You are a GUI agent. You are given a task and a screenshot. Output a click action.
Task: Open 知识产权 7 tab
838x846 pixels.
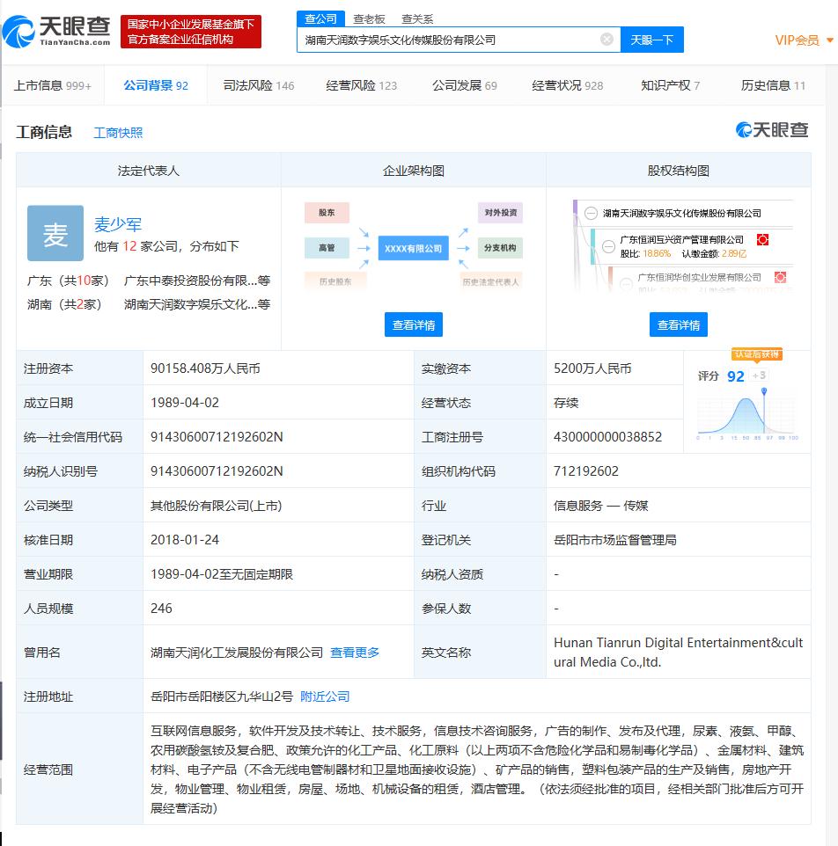(x=670, y=85)
